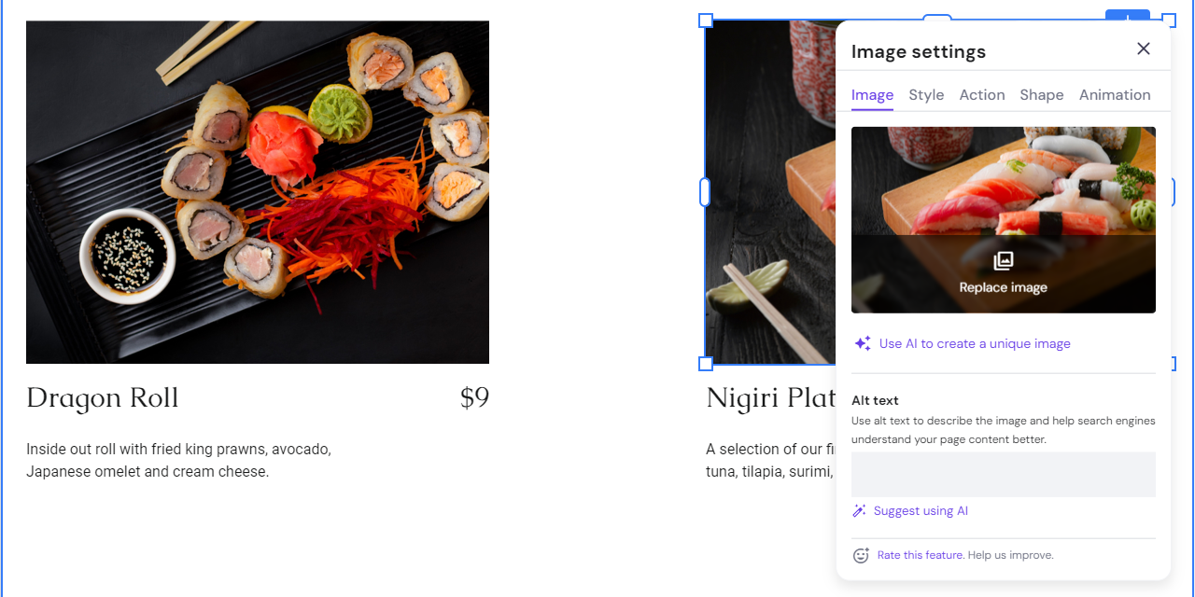Image resolution: width=1195 pixels, height=597 pixels.
Task: Click the Use AI to create a unique image link
Action: pos(975,343)
